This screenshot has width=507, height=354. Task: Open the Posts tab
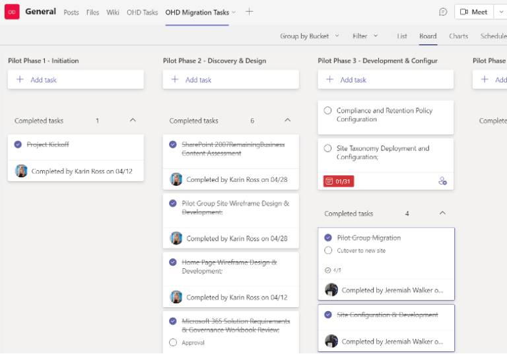(71, 13)
